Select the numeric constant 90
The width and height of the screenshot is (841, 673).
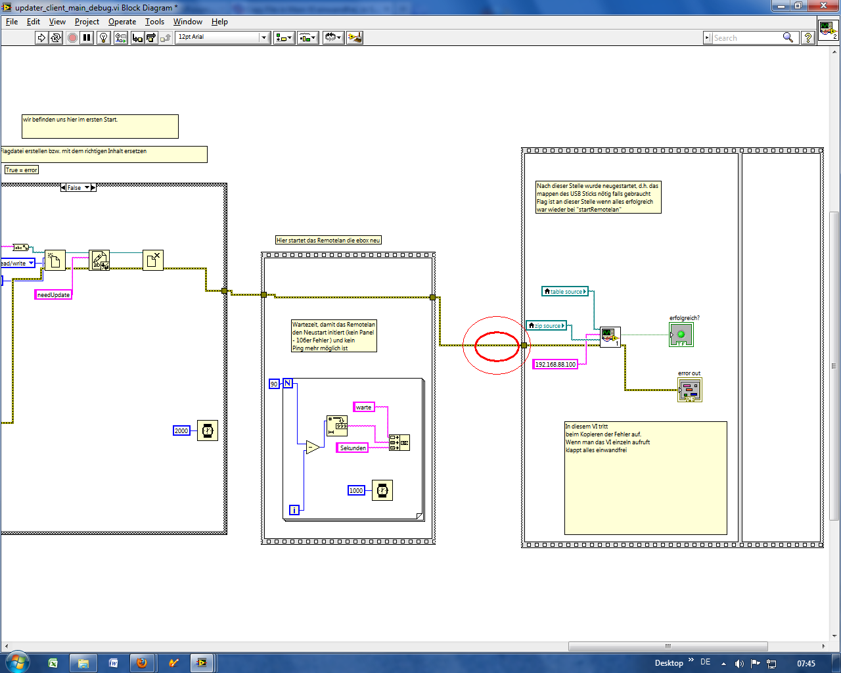tap(274, 384)
